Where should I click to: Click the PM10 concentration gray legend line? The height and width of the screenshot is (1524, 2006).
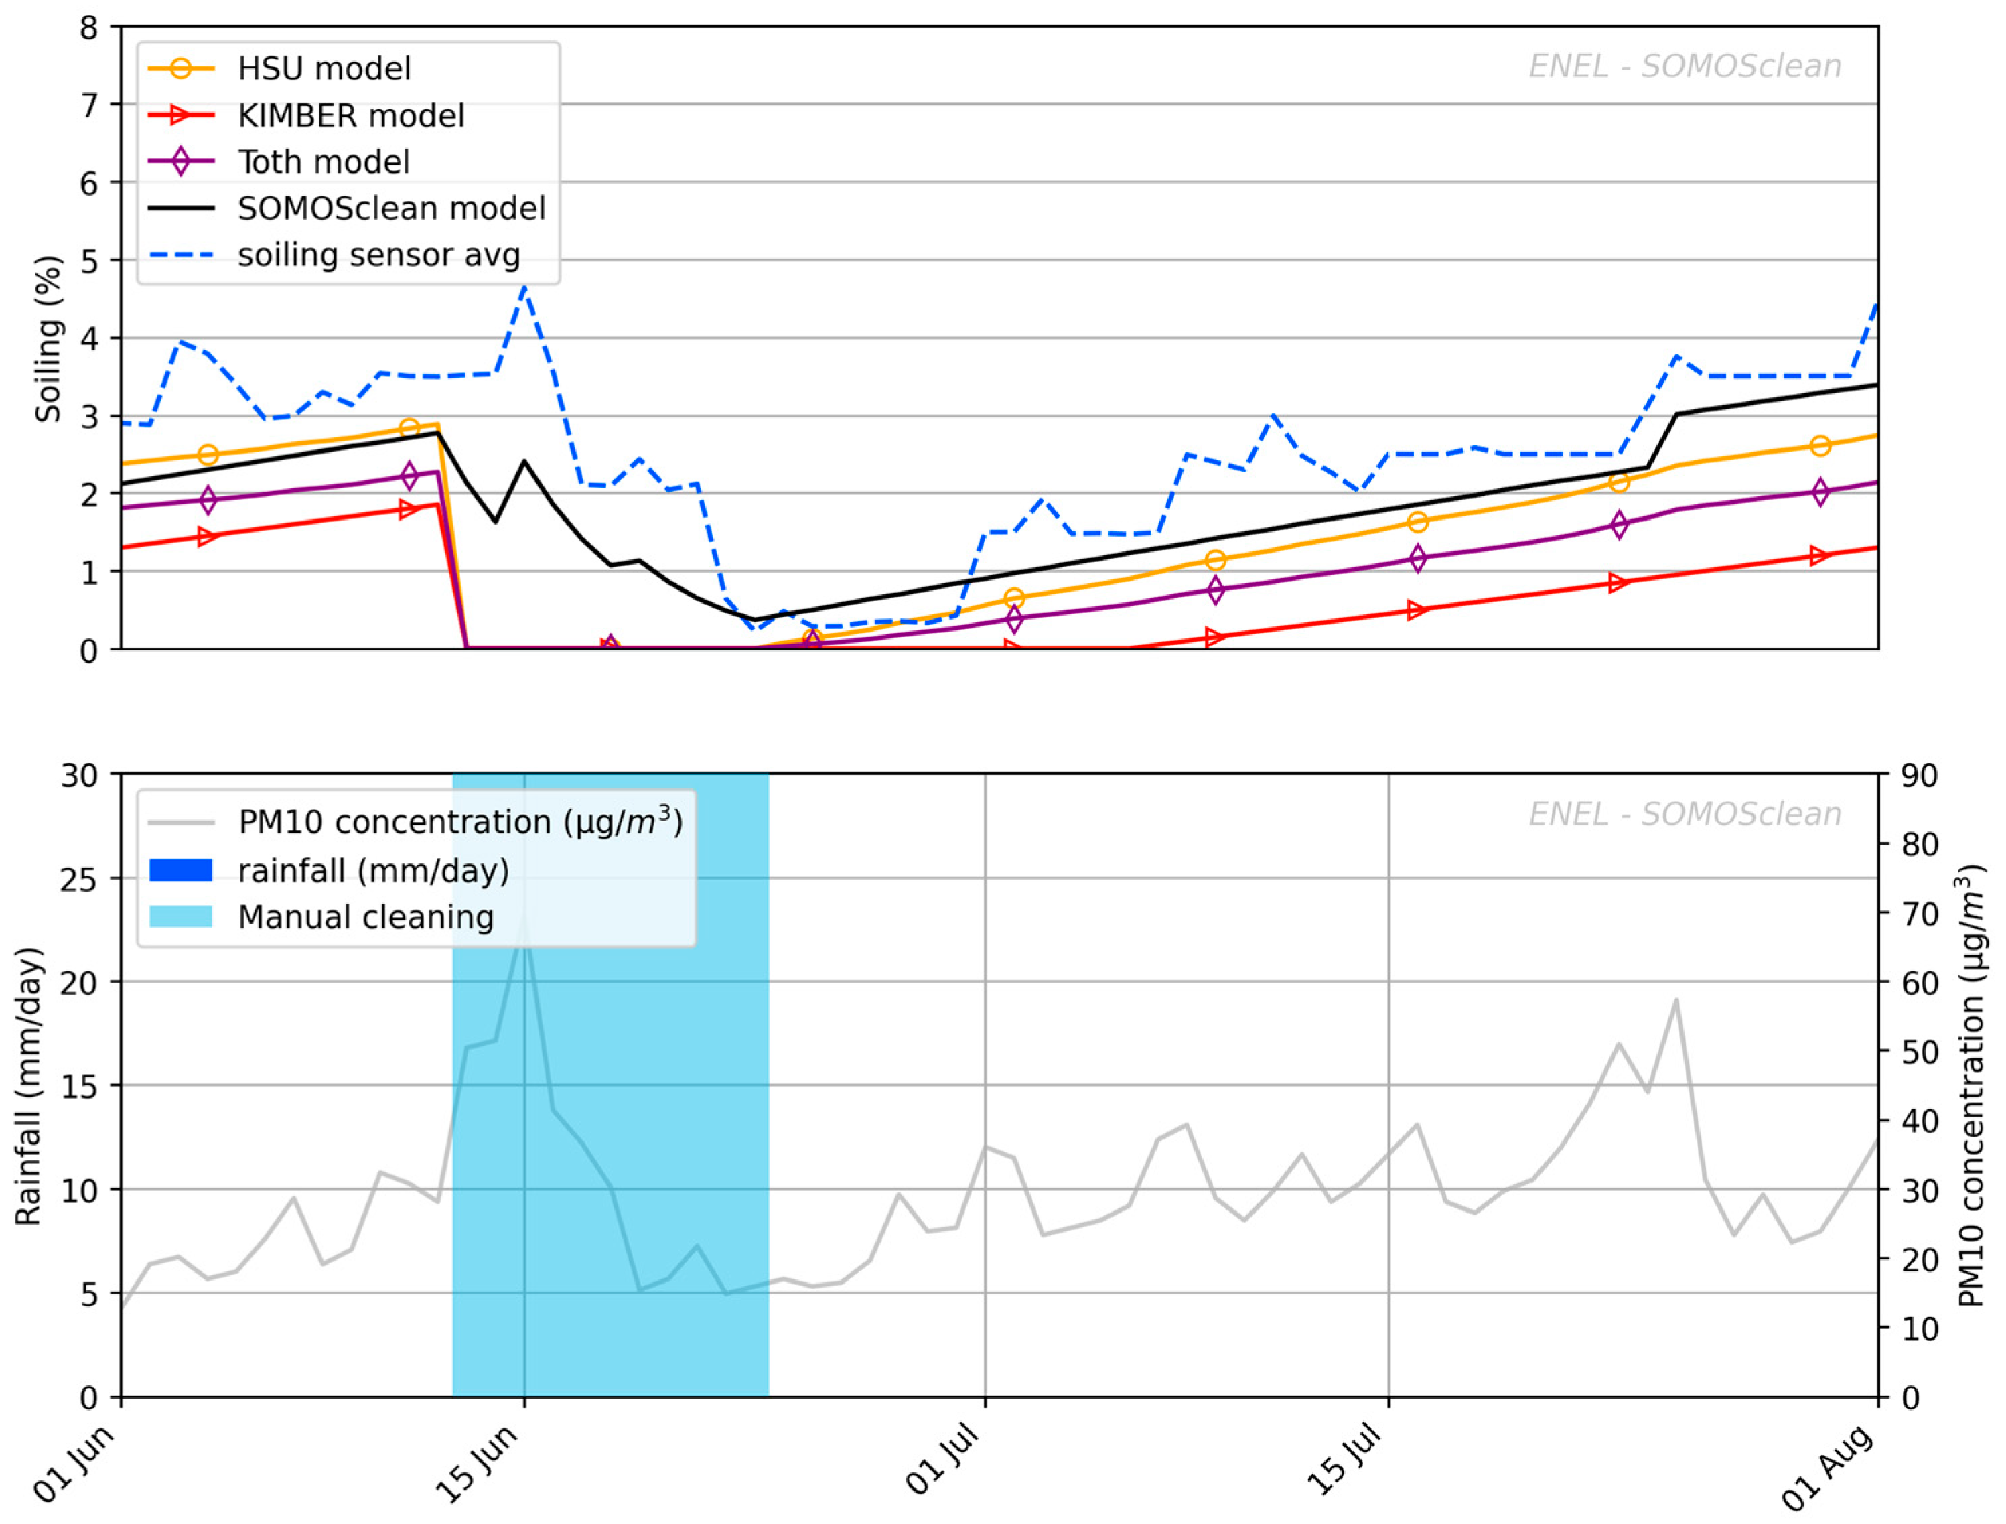click(180, 823)
